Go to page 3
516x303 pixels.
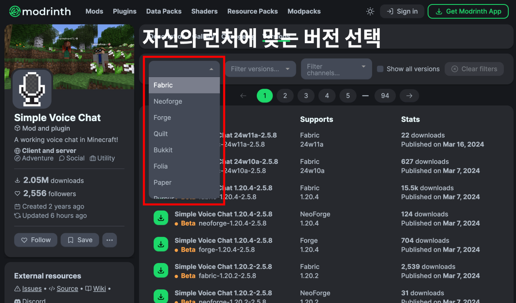pos(306,96)
